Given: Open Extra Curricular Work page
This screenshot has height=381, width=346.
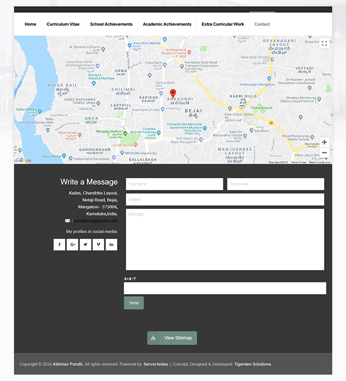Looking at the screenshot, I should pyautogui.click(x=223, y=24).
